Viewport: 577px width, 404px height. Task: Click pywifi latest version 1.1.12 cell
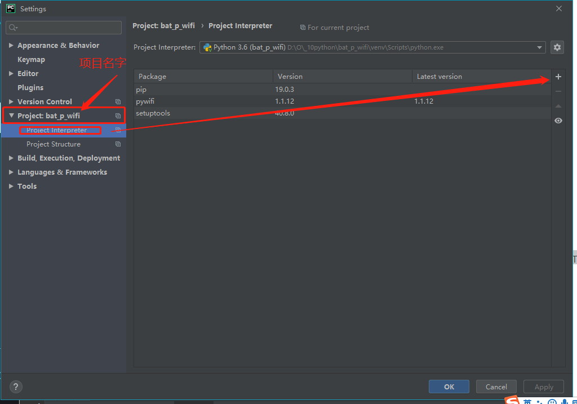click(x=424, y=101)
